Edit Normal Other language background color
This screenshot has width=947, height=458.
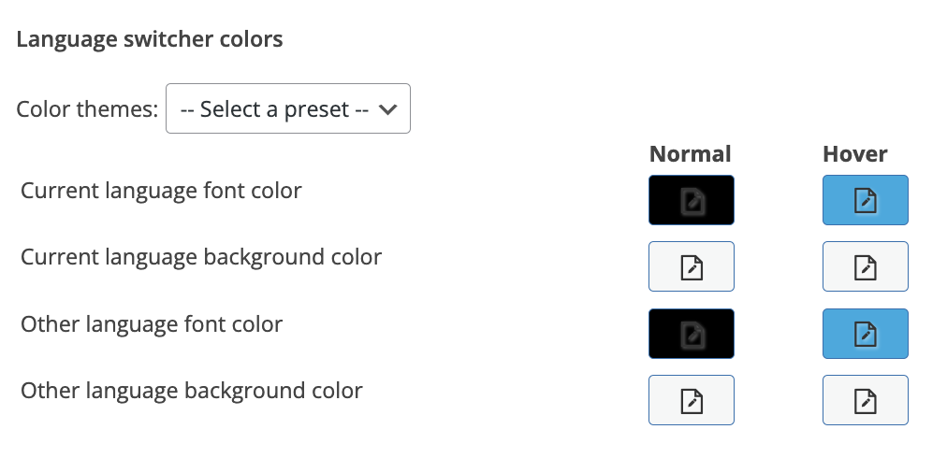(x=692, y=400)
